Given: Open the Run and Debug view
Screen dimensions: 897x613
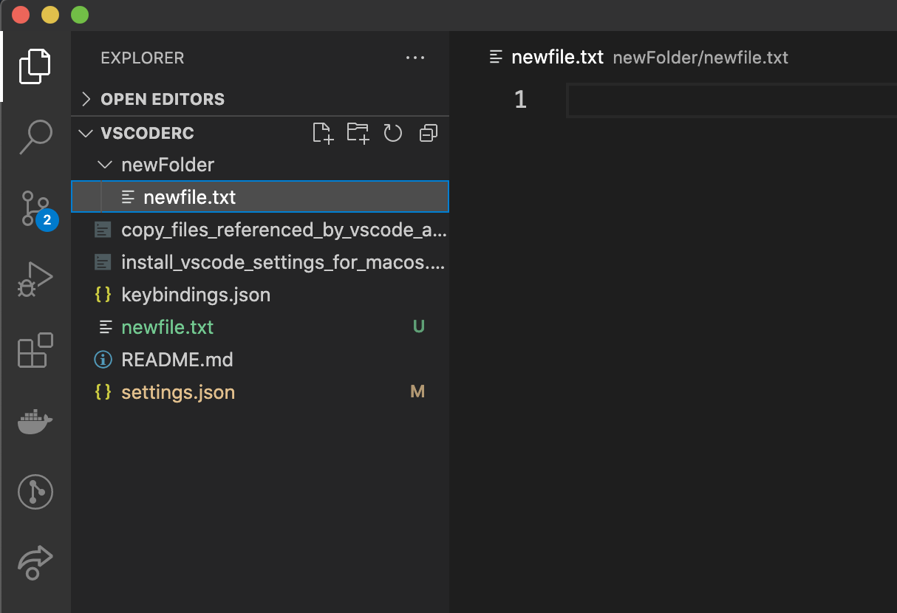Looking at the screenshot, I should (x=35, y=280).
